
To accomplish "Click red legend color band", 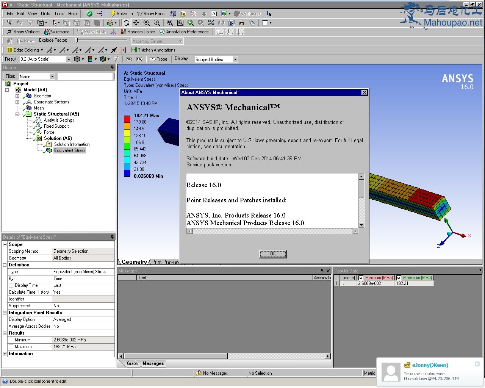I will (127, 119).
